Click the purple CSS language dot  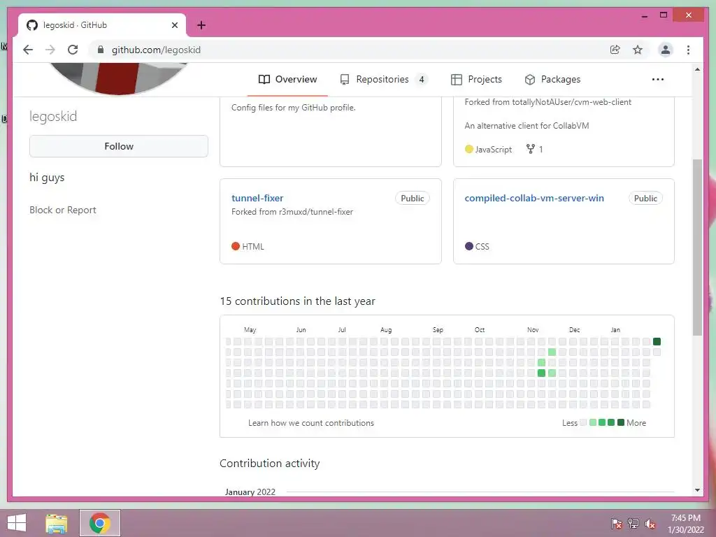click(469, 246)
